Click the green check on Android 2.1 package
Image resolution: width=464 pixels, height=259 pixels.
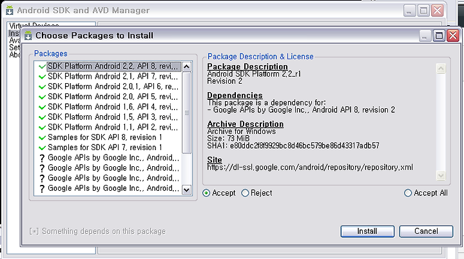(x=42, y=77)
